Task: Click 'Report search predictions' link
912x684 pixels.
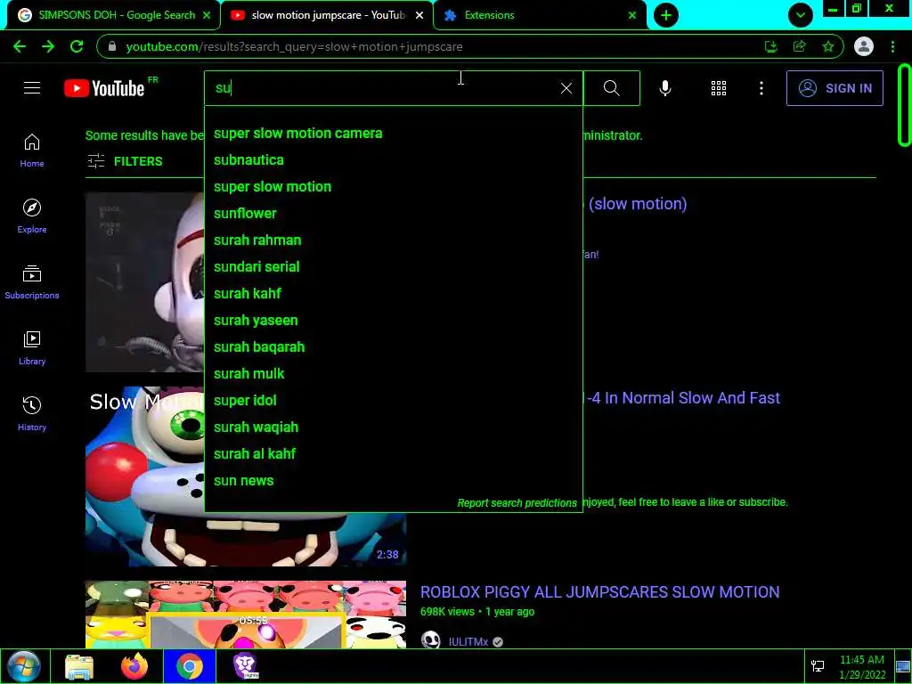Action: [x=517, y=503]
